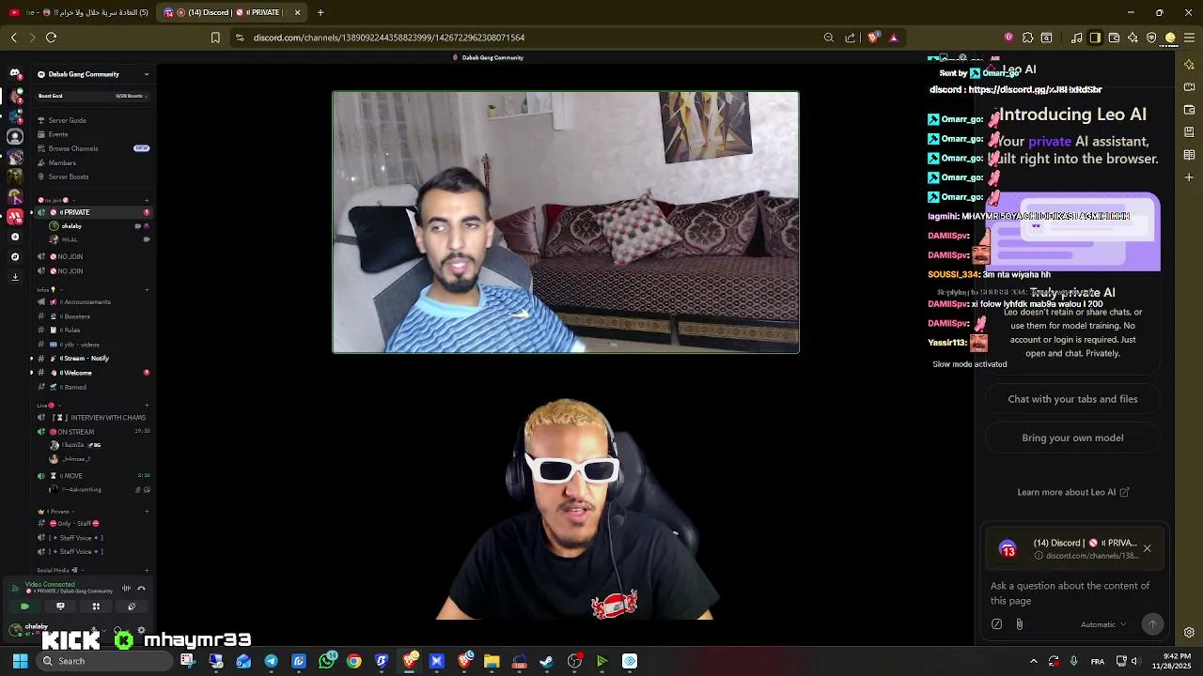Click Bring your own model button

click(1072, 438)
